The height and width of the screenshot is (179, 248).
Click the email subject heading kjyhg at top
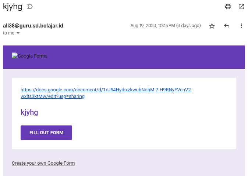13,7
